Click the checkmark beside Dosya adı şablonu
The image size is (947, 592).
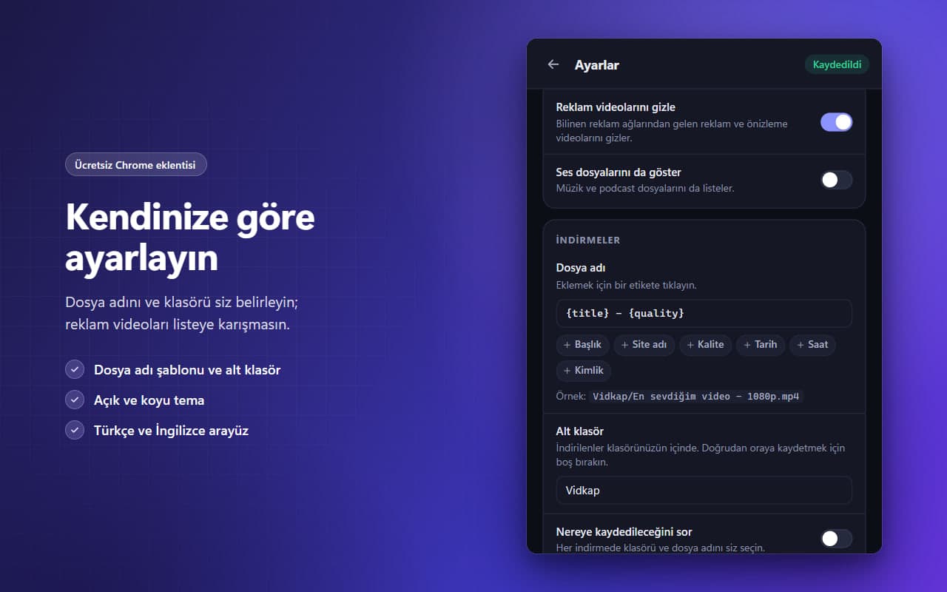tap(75, 370)
